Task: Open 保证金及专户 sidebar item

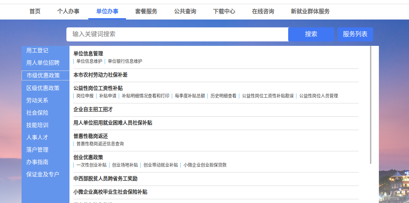Action: click(x=43, y=175)
